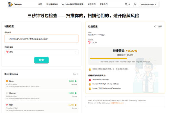Click the Bitcoin coin icon
Screen dimensions: 169x113
(7, 81)
